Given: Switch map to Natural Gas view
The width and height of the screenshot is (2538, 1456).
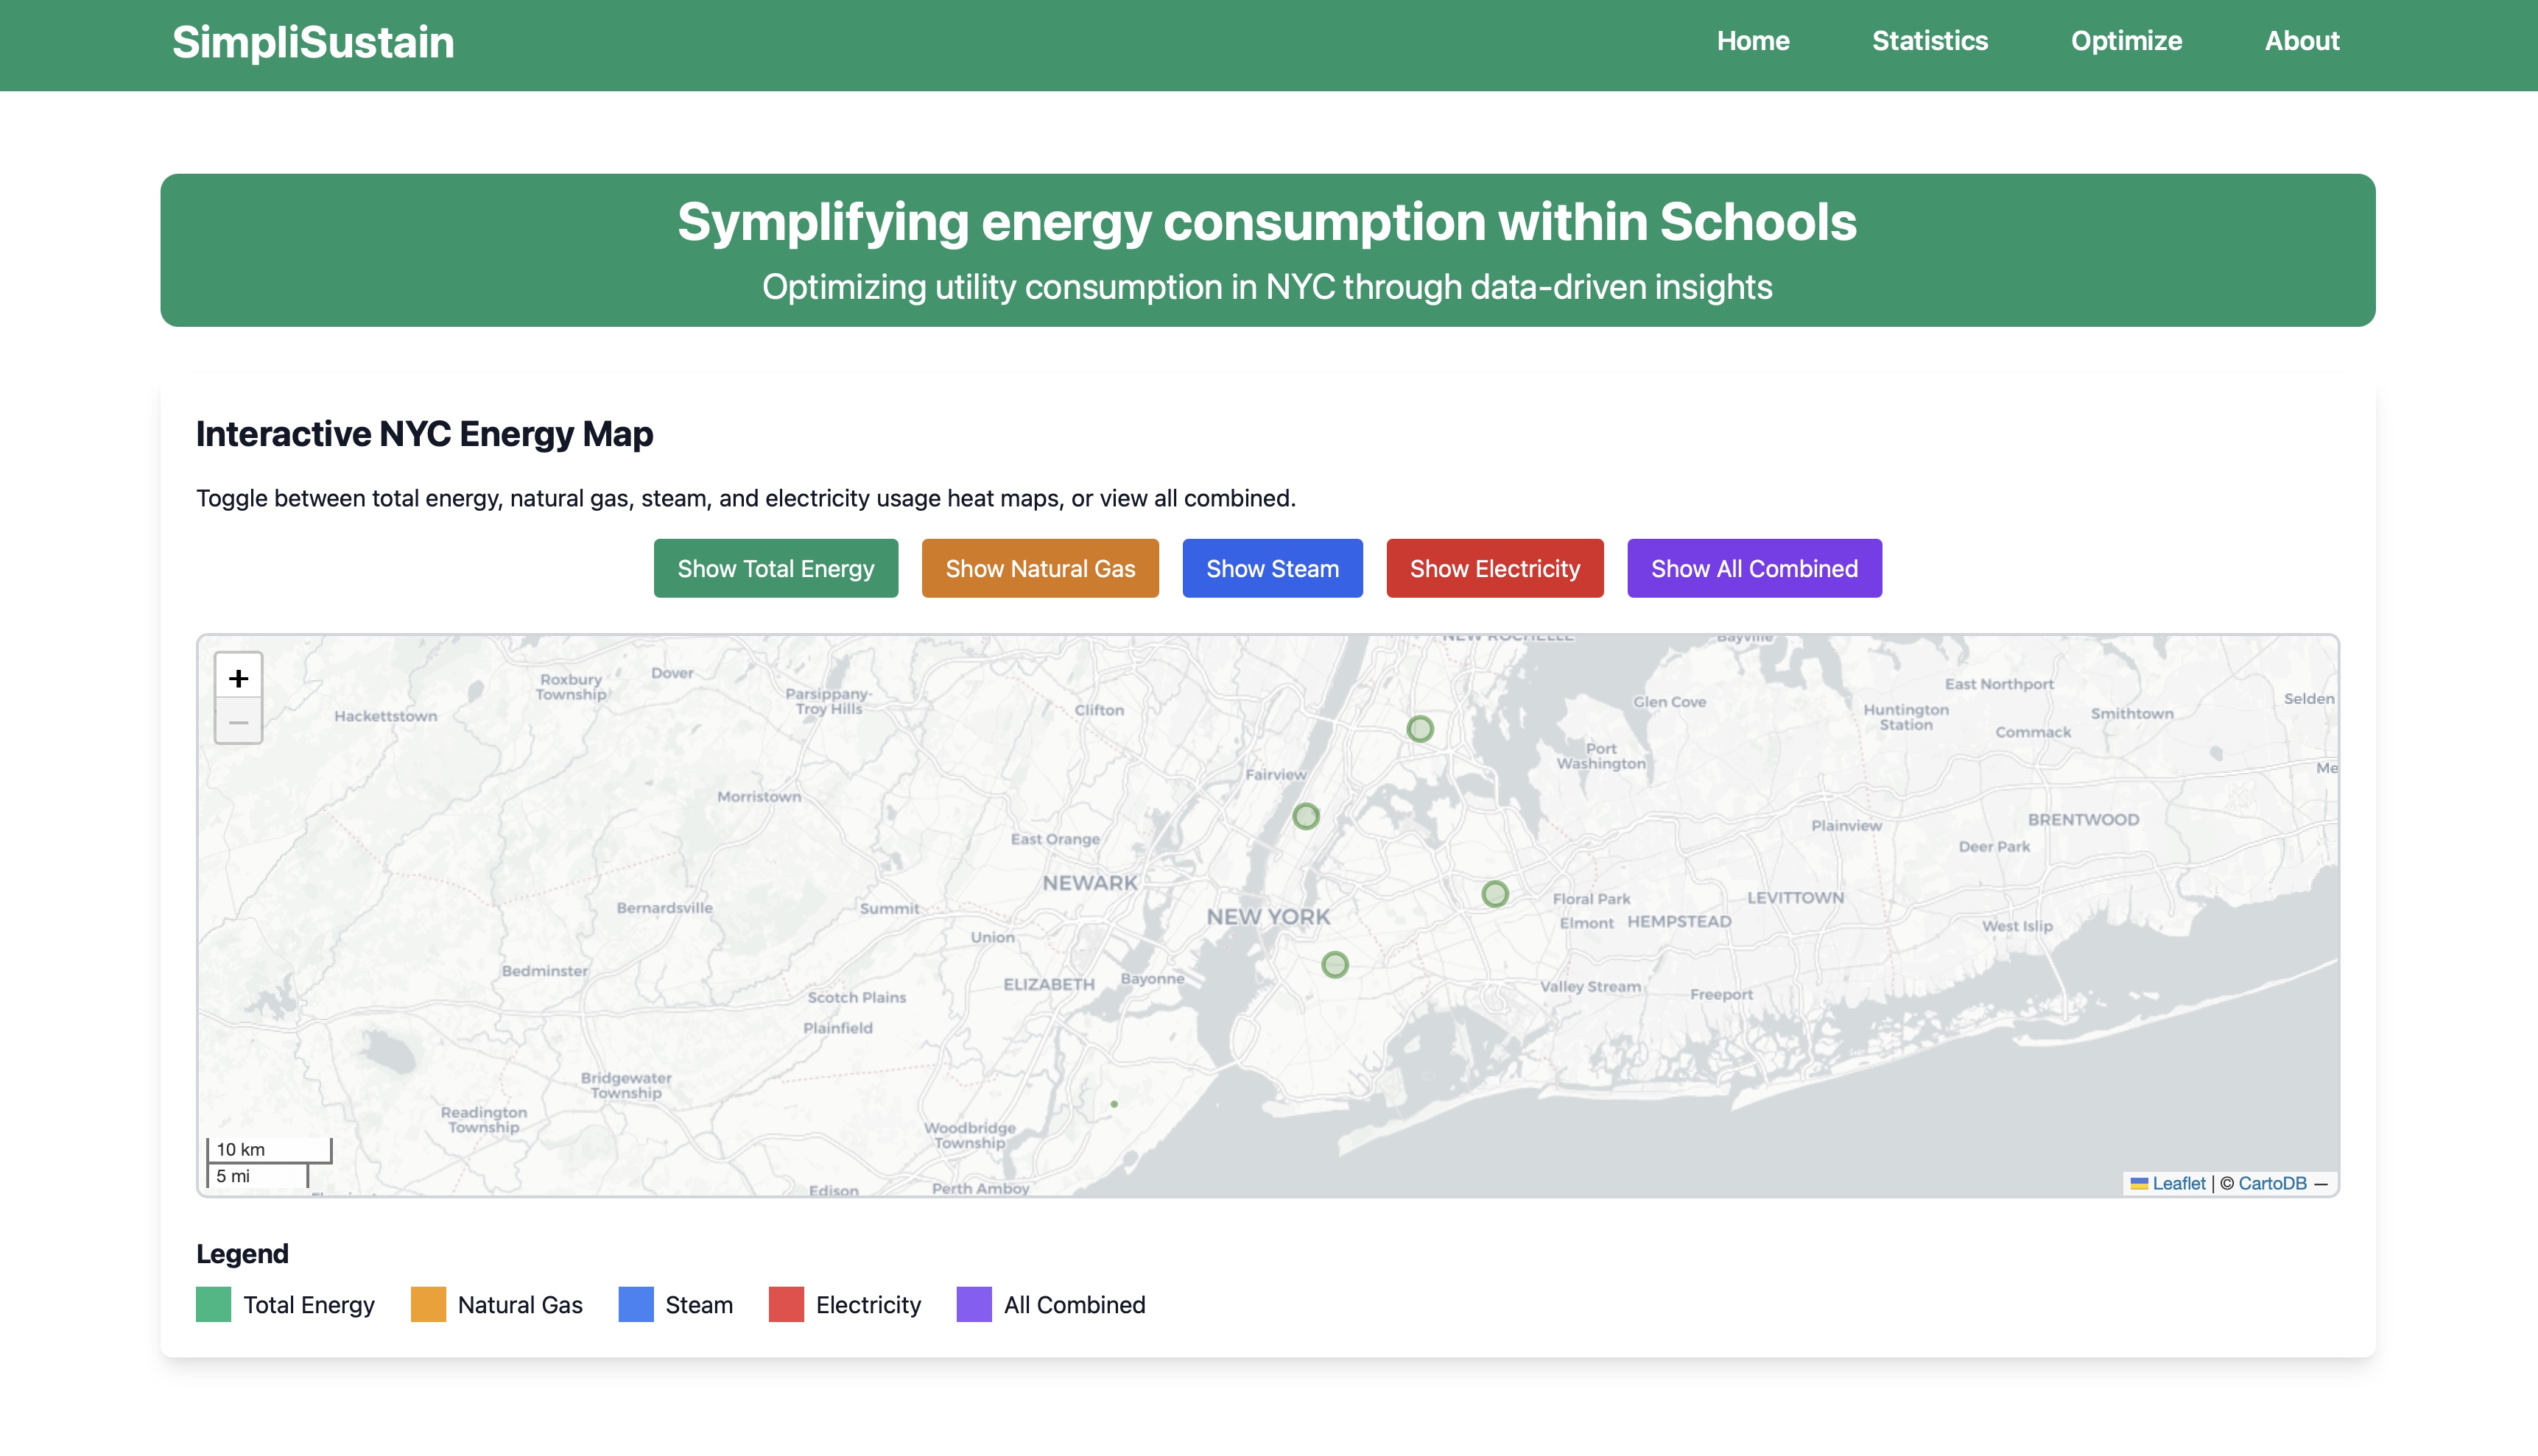Looking at the screenshot, I should [1039, 568].
